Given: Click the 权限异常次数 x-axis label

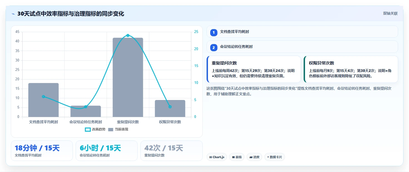Looking at the screenshot, I should pos(170,122).
